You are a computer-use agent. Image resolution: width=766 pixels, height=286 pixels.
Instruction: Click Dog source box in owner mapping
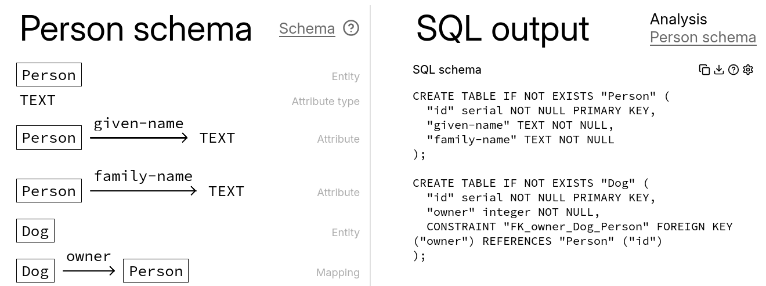35,271
